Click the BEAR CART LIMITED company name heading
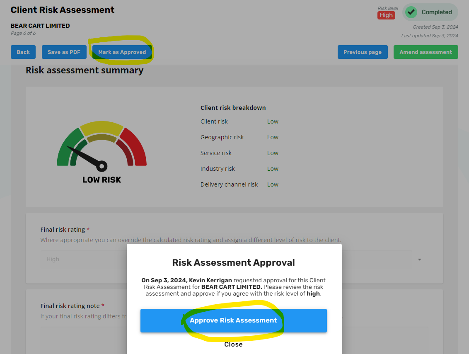Screen dimensions: 469x354 pos(40,26)
